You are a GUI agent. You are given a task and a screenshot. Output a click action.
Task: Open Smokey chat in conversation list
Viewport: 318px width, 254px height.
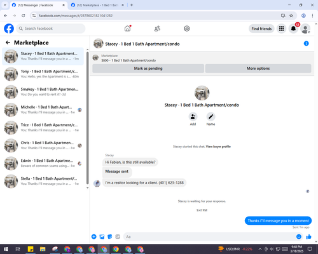43,92
